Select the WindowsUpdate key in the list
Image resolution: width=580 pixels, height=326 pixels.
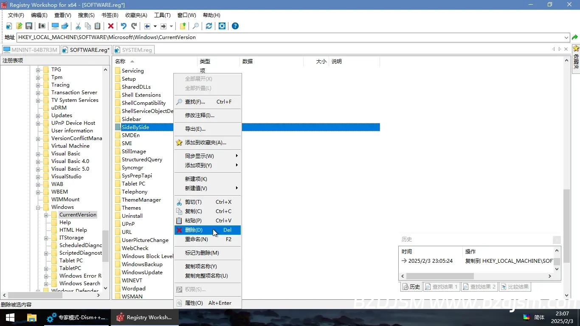tap(142, 273)
